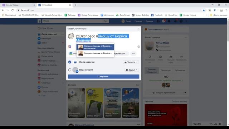The height and width of the screenshot is (129, 229).
Task: Open the Друзья story audience dropdown
Action: [x=131, y=70]
